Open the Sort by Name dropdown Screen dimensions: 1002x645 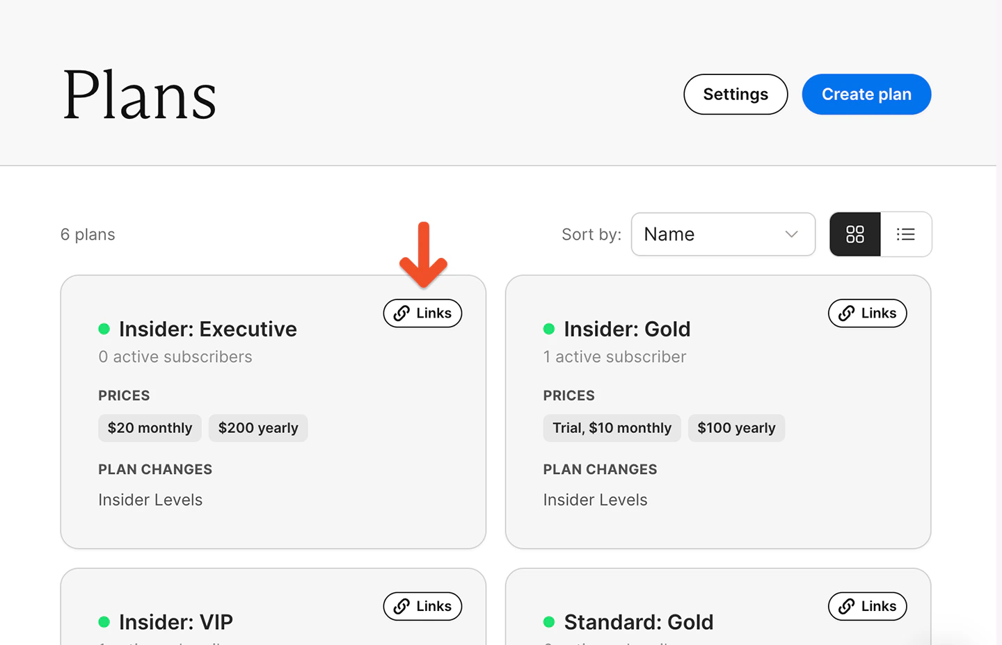coord(723,234)
